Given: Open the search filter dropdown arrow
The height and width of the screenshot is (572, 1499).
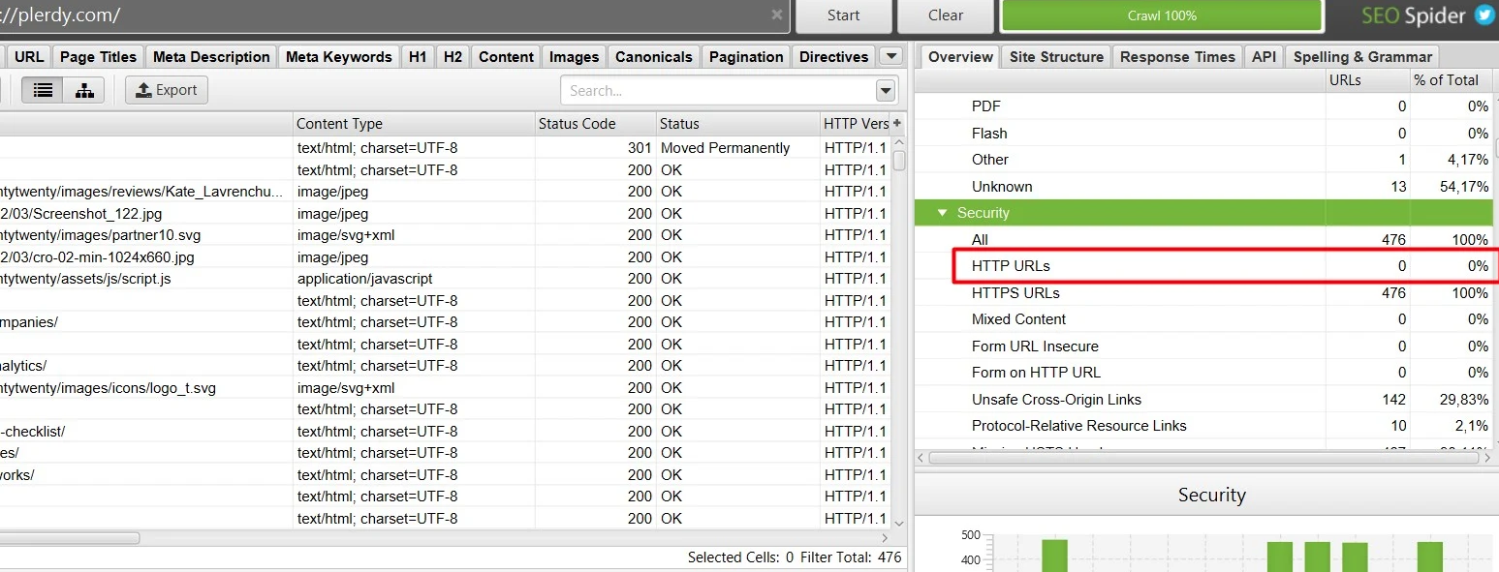Looking at the screenshot, I should 885,89.
